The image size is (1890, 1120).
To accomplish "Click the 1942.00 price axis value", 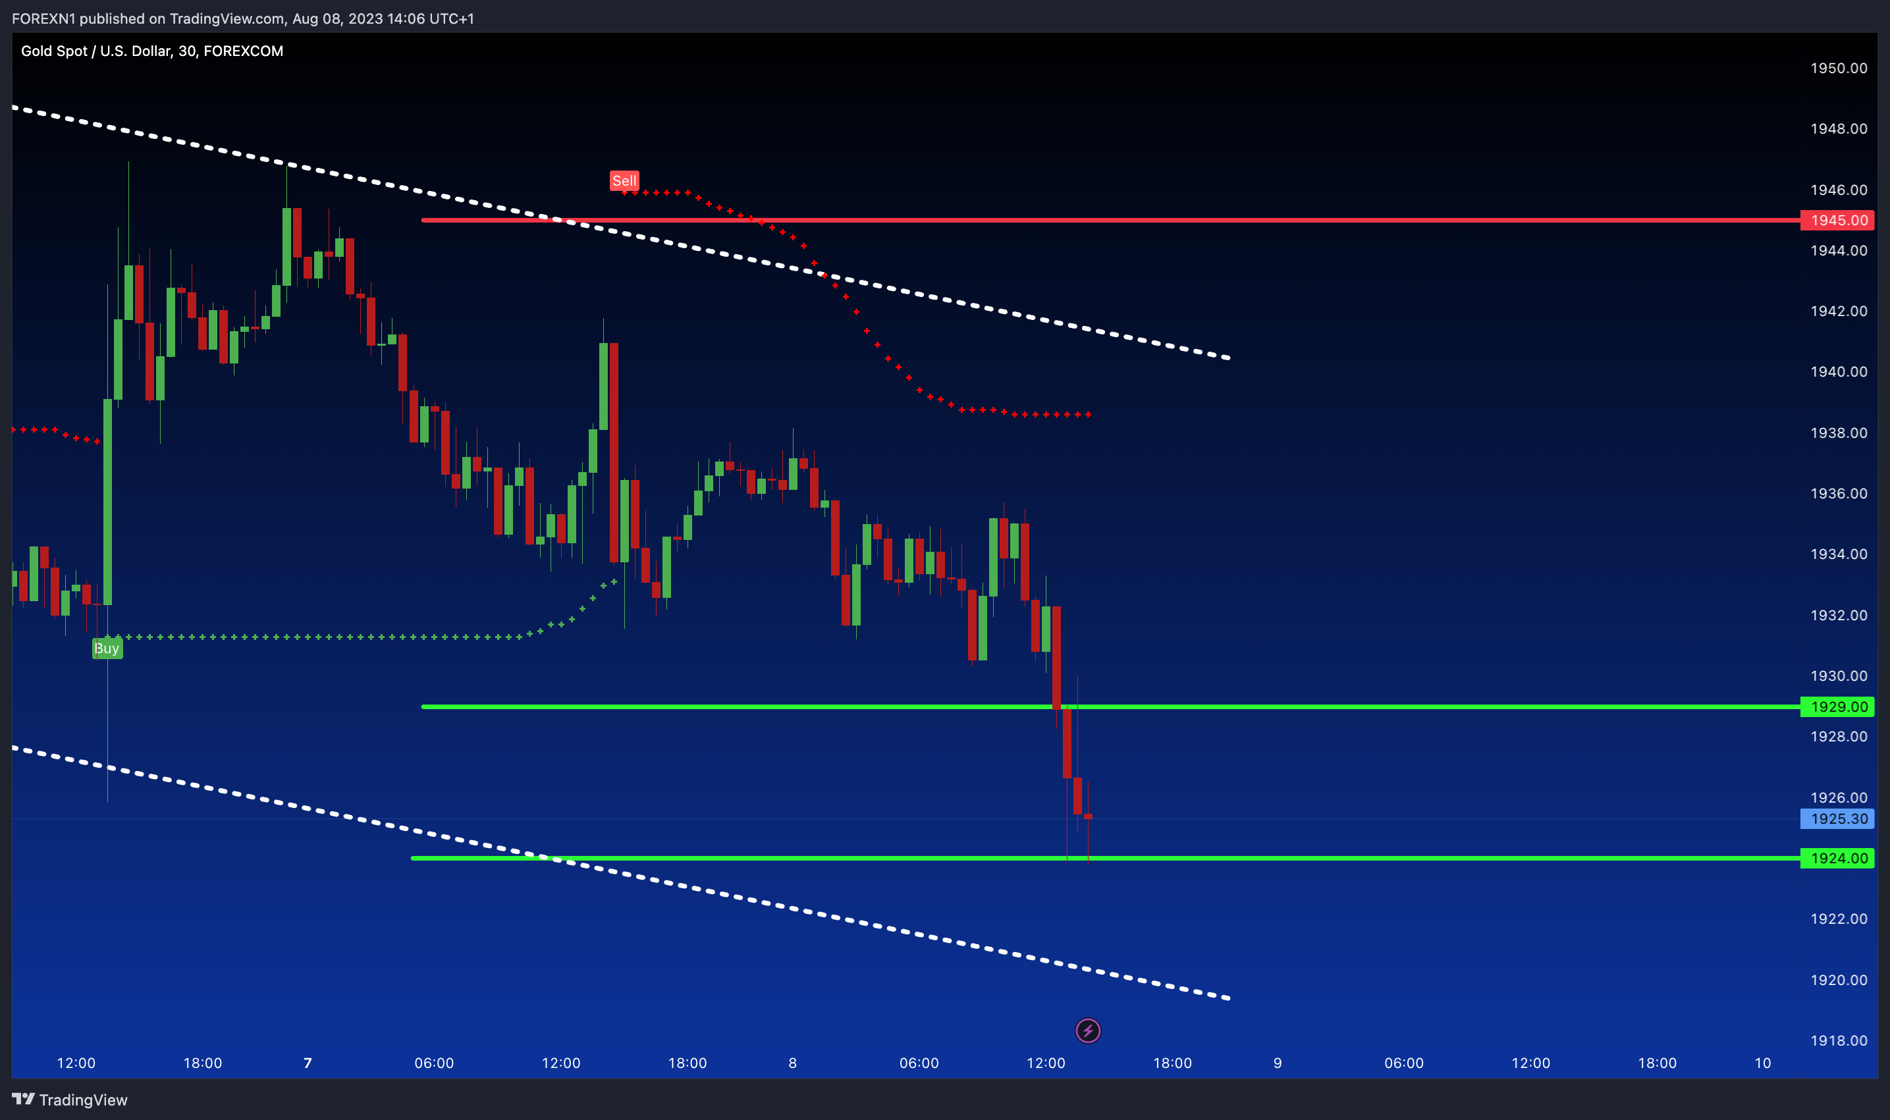I will click(1839, 311).
